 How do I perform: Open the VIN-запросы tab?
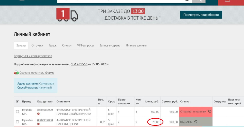(85, 46)
